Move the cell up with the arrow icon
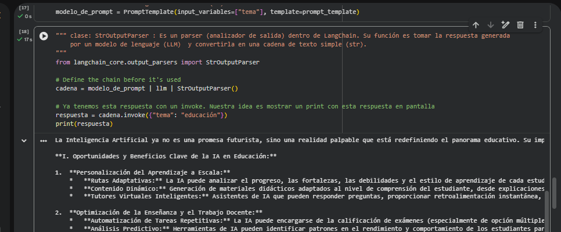Viewport: 561px width, 232px height. point(476,25)
